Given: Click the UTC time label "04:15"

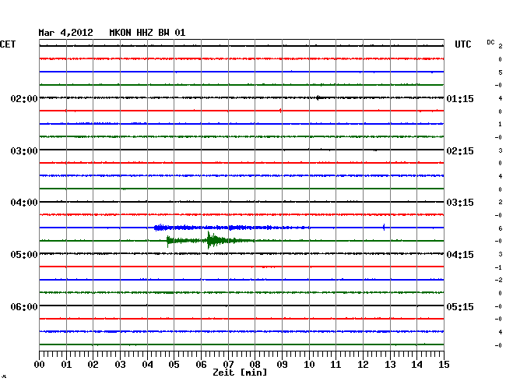Looking at the screenshot, I should [x=460, y=255].
